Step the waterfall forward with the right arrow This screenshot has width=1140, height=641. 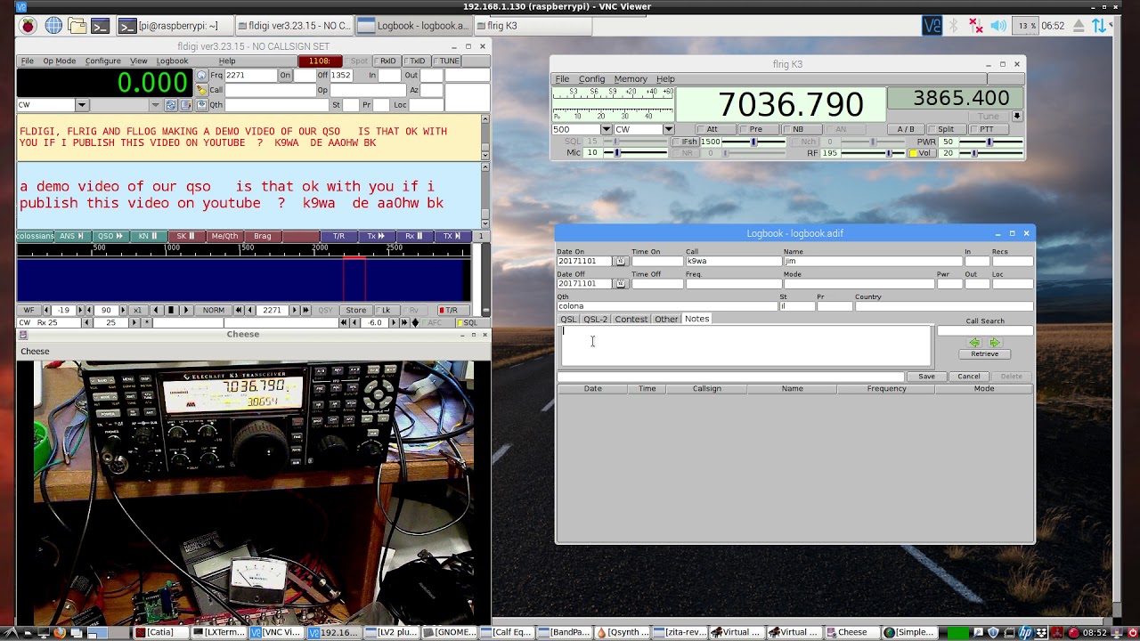[186, 310]
